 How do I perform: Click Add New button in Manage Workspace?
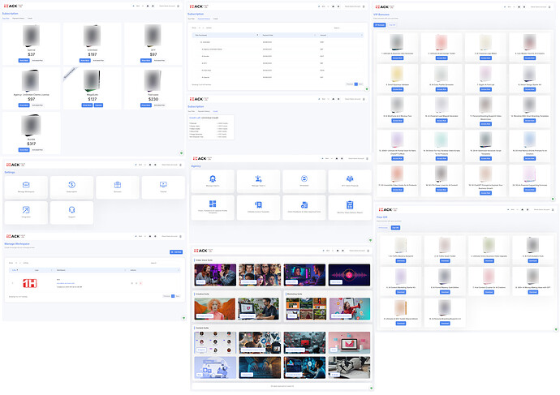[x=176, y=252]
